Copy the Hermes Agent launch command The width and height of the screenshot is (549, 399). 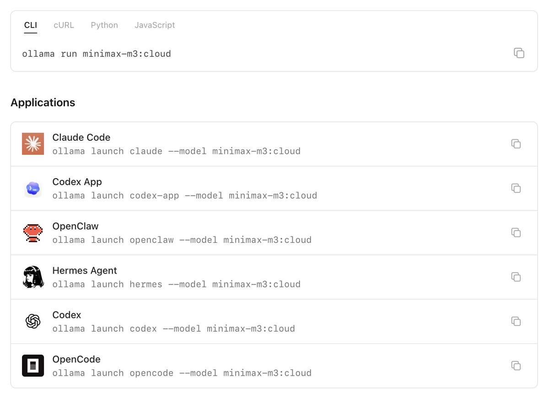[x=516, y=277]
